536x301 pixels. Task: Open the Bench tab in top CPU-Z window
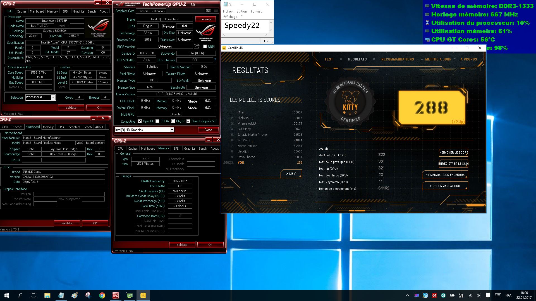92,11
